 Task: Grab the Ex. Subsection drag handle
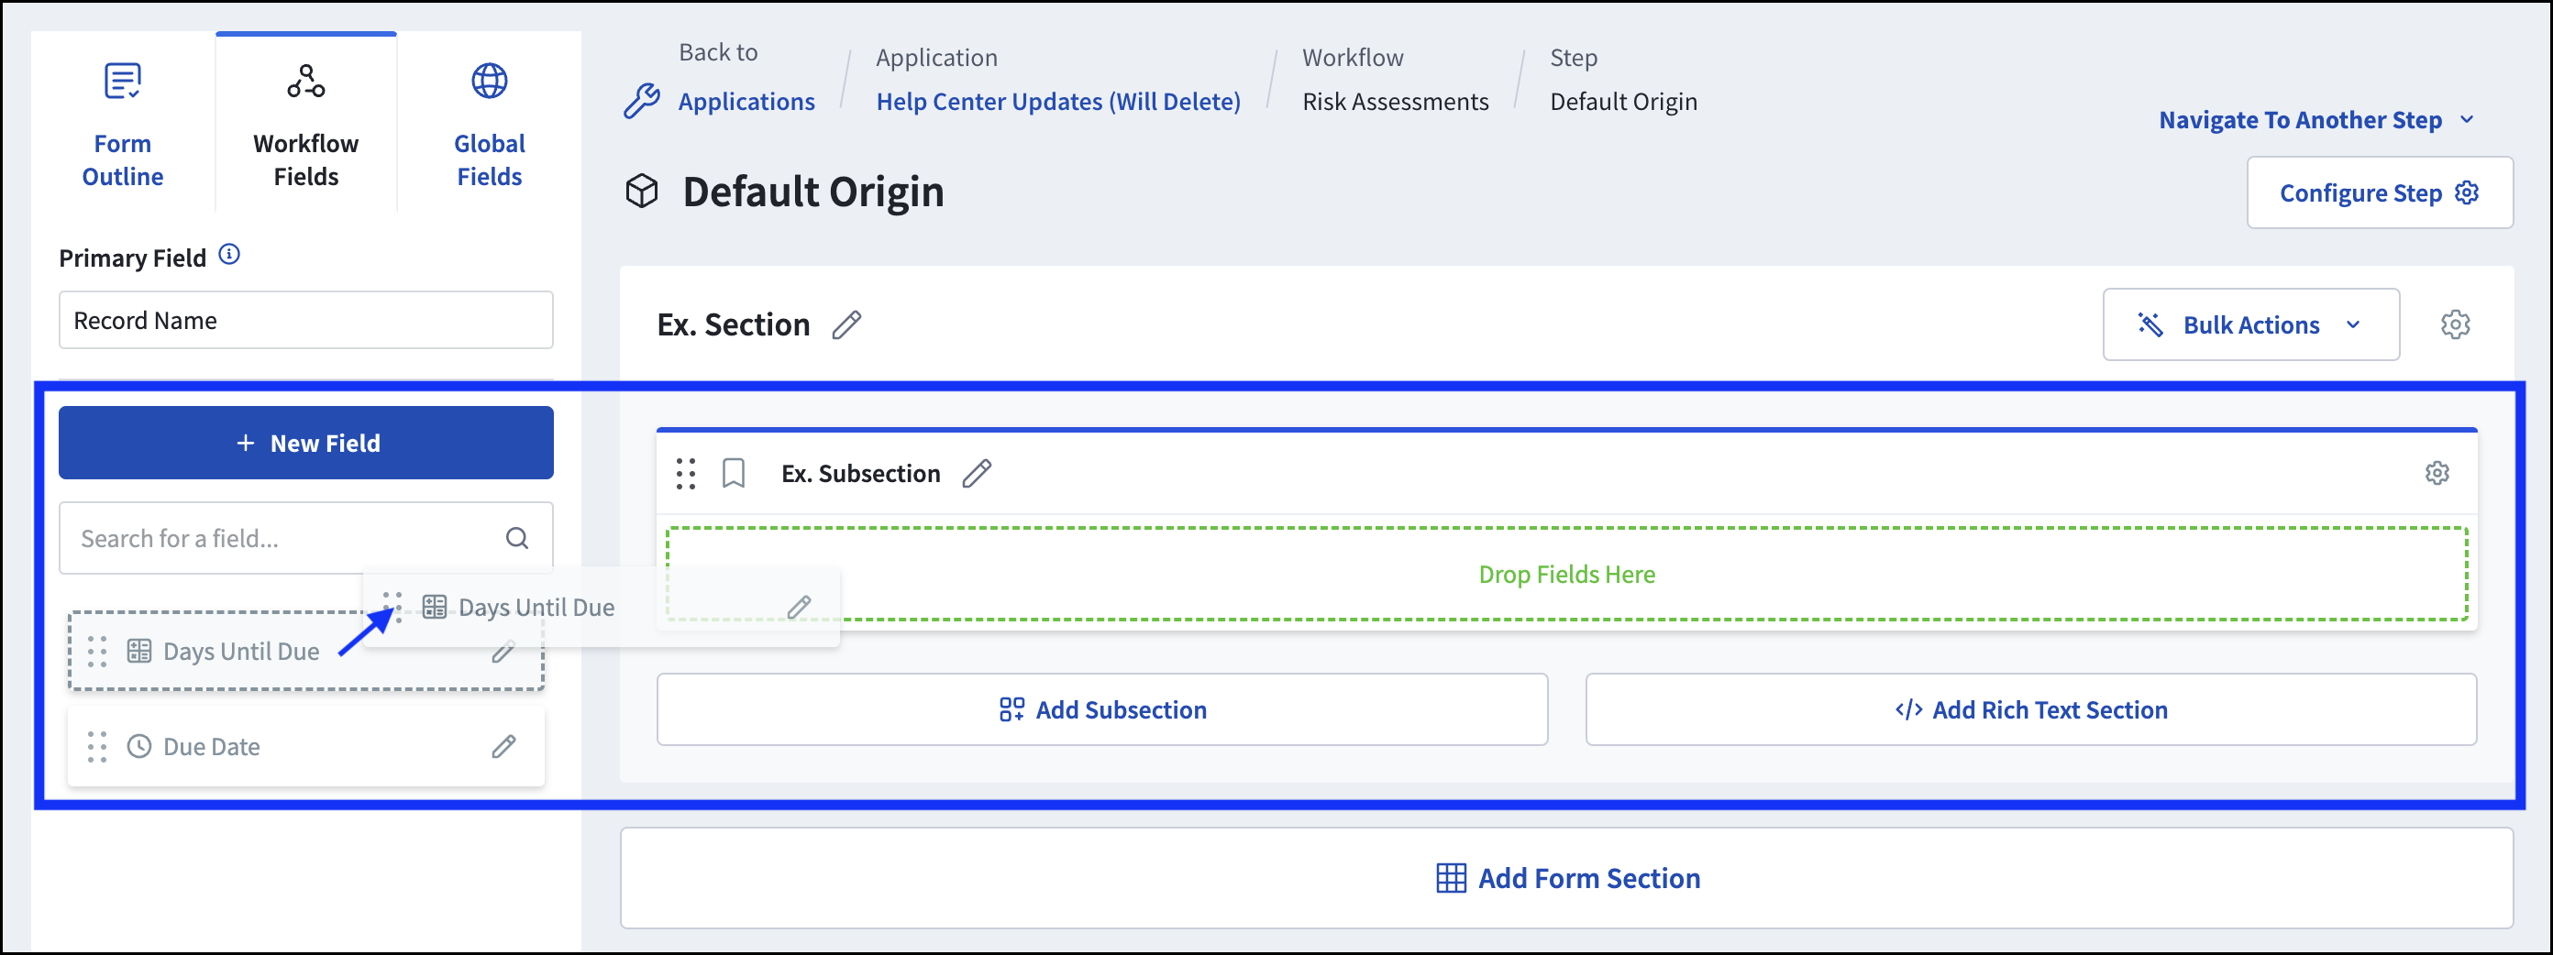pyautogui.click(x=686, y=474)
